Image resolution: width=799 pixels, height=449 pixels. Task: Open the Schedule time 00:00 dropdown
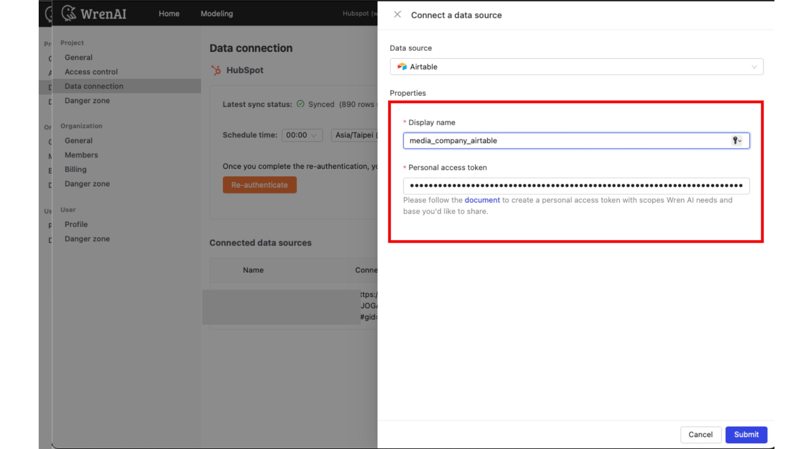coord(302,135)
